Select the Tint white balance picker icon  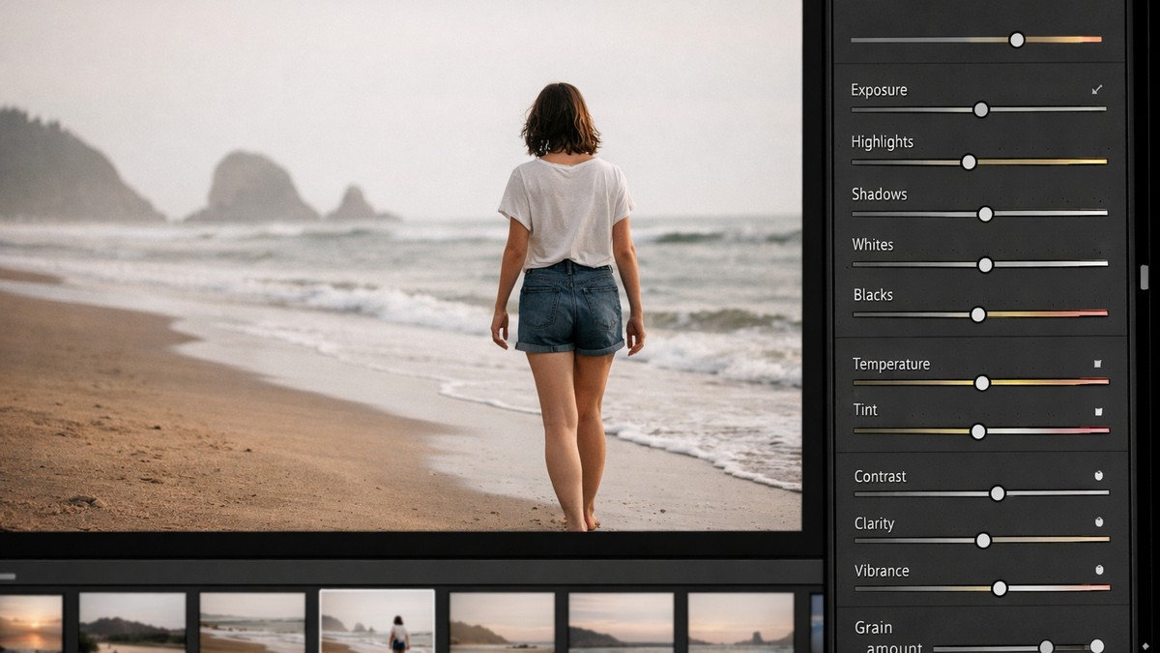[x=1097, y=409]
